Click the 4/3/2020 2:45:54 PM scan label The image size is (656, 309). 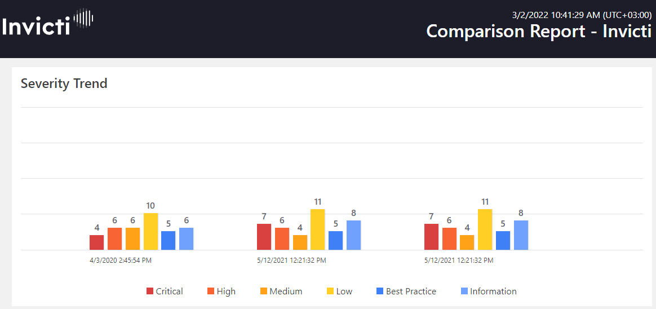click(121, 261)
